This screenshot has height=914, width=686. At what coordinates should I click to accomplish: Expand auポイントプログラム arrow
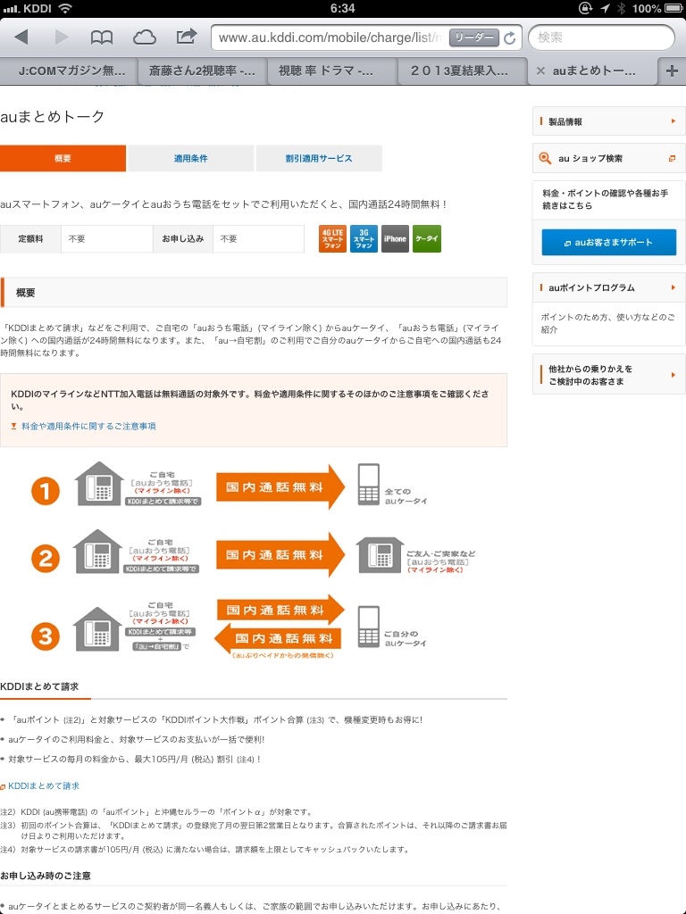673,287
